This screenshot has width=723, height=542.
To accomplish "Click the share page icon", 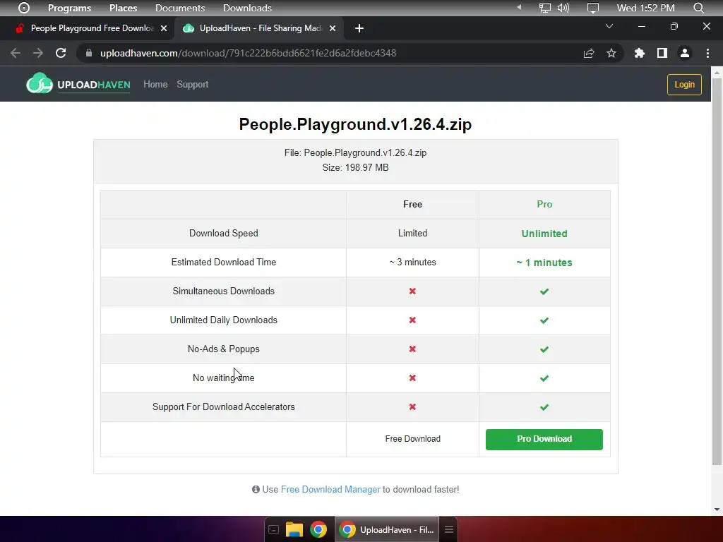I will coord(589,53).
